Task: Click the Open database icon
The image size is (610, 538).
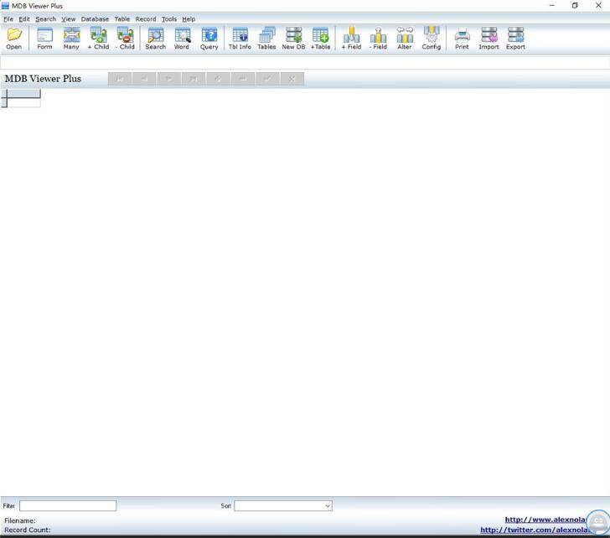Action: pos(14,38)
